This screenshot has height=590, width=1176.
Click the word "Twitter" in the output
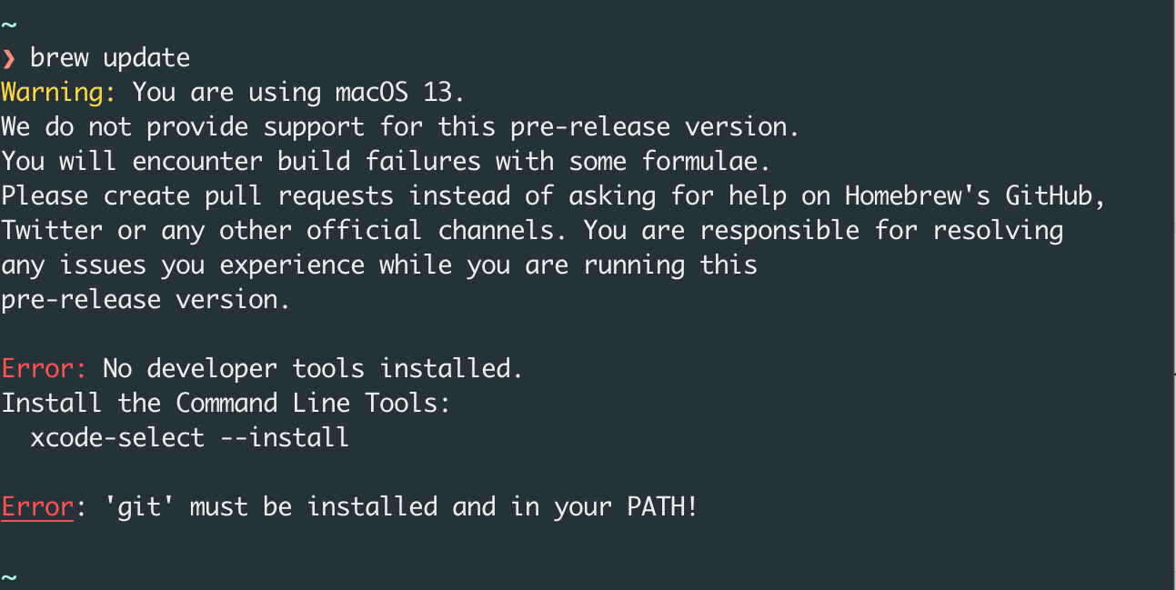(x=52, y=231)
